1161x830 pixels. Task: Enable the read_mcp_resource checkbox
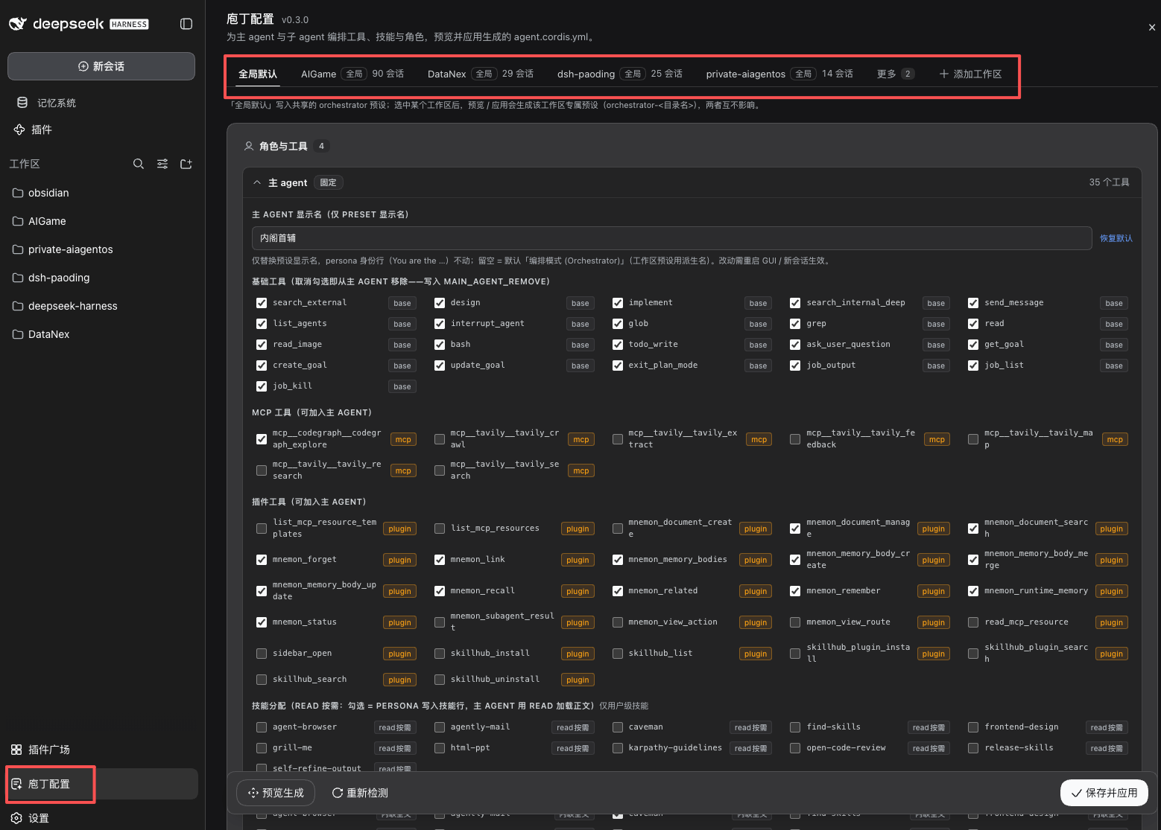click(x=973, y=622)
